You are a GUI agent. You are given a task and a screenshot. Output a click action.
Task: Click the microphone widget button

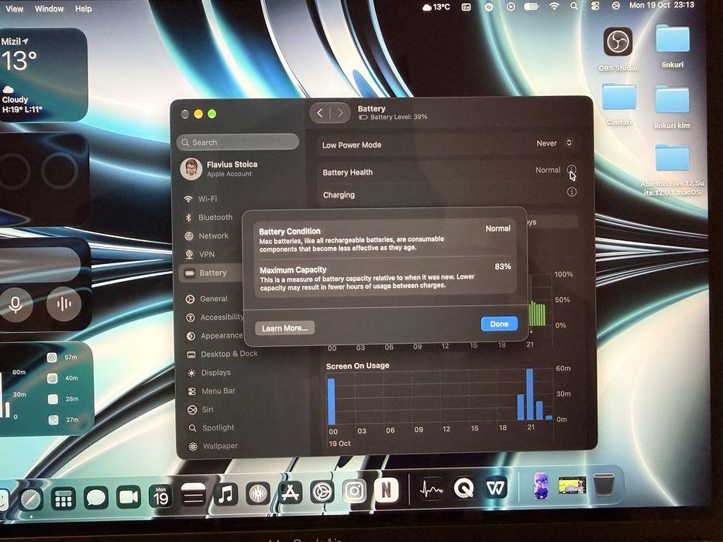click(15, 304)
